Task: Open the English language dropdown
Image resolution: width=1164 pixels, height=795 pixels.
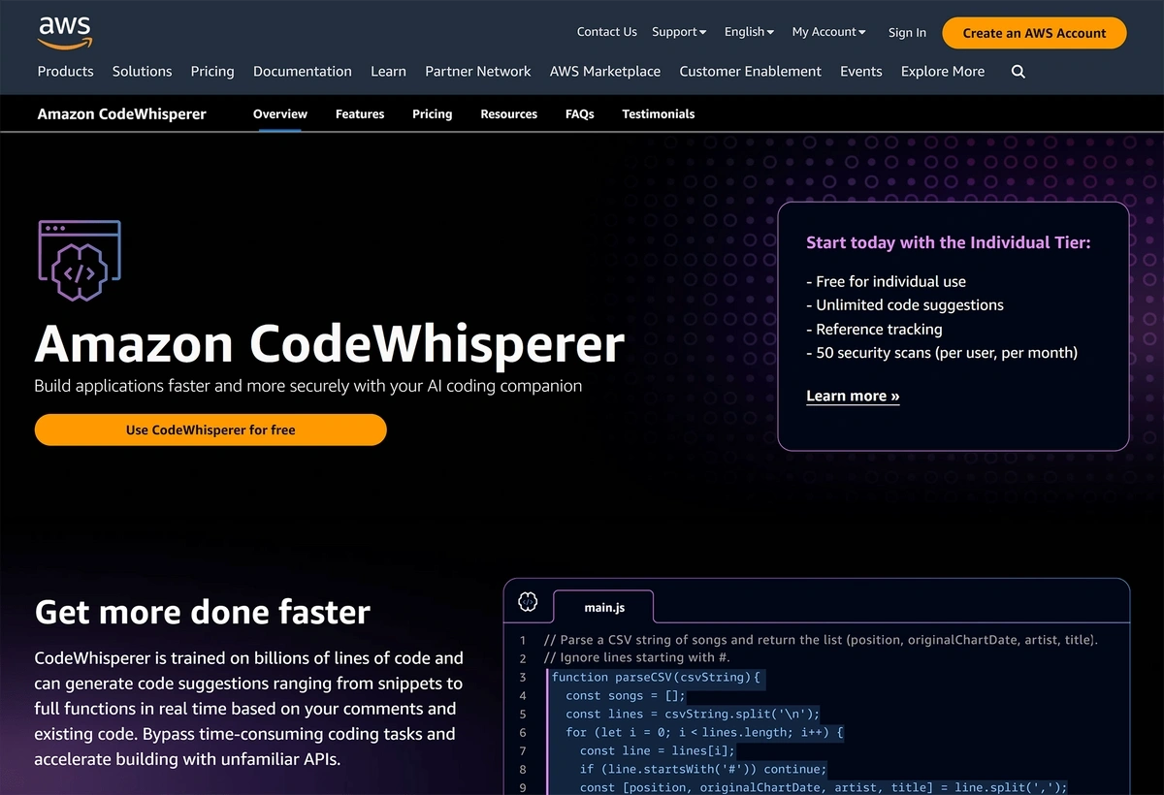Action: click(x=749, y=32)
